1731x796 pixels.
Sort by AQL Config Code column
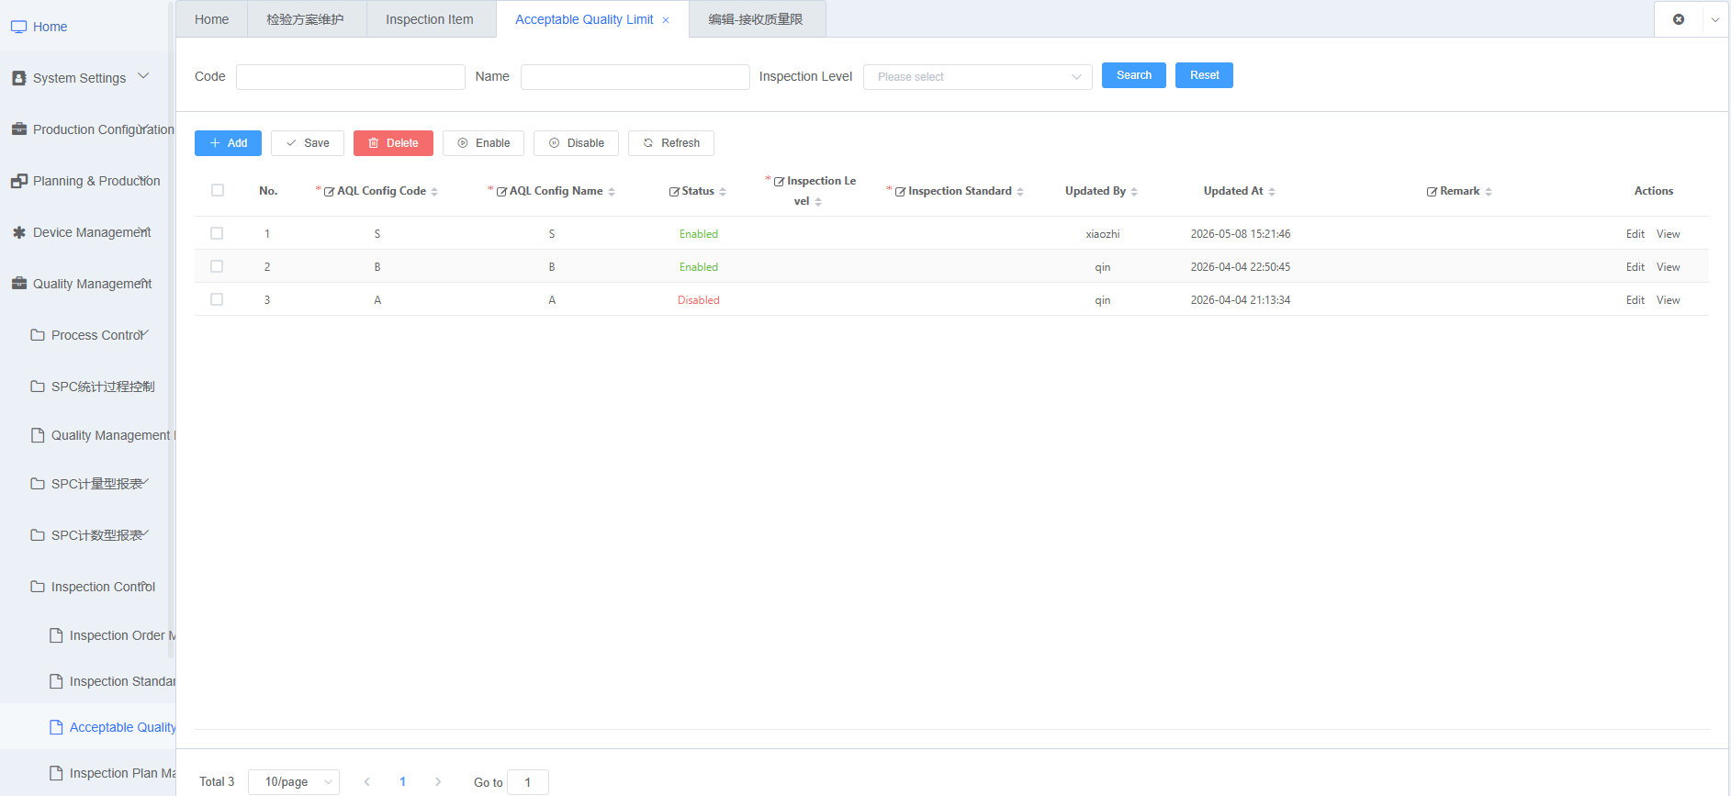(434, 192)
